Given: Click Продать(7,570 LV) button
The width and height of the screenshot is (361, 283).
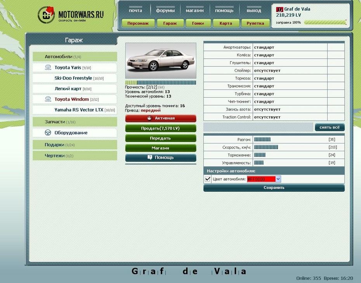Looking at the screenshot, I should pyautogui.click(x=161, y=128).
